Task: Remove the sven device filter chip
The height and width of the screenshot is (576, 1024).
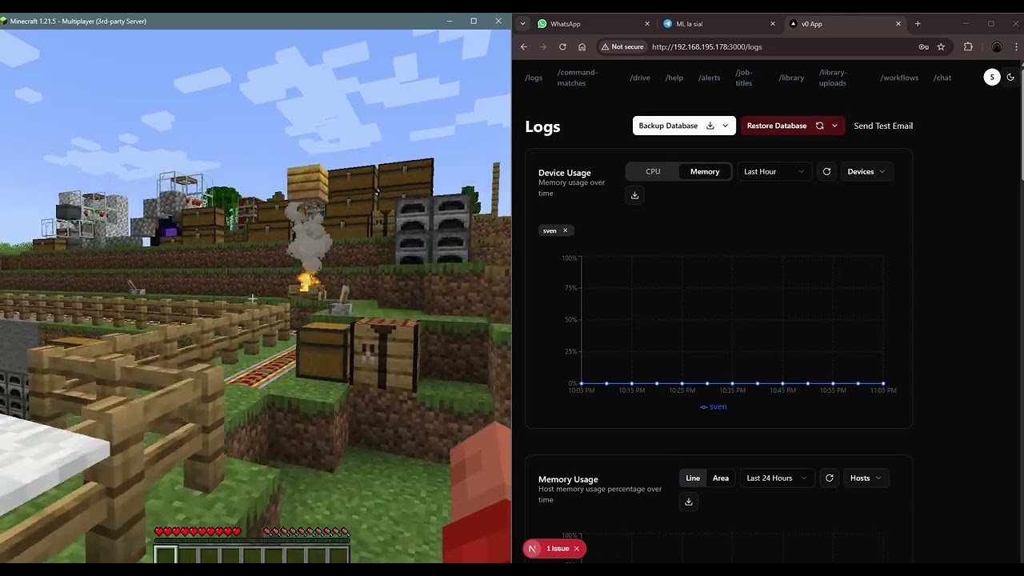Action: coord(565,230)
